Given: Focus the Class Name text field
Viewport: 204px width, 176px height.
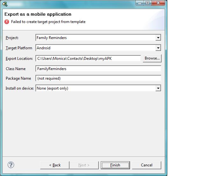Looking at the screenshot, I should point(98,68).
